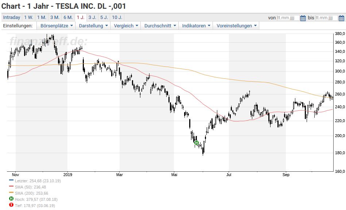
Task: Click the 'Jul' x-axis label
Action: click(x=229, y=175)
